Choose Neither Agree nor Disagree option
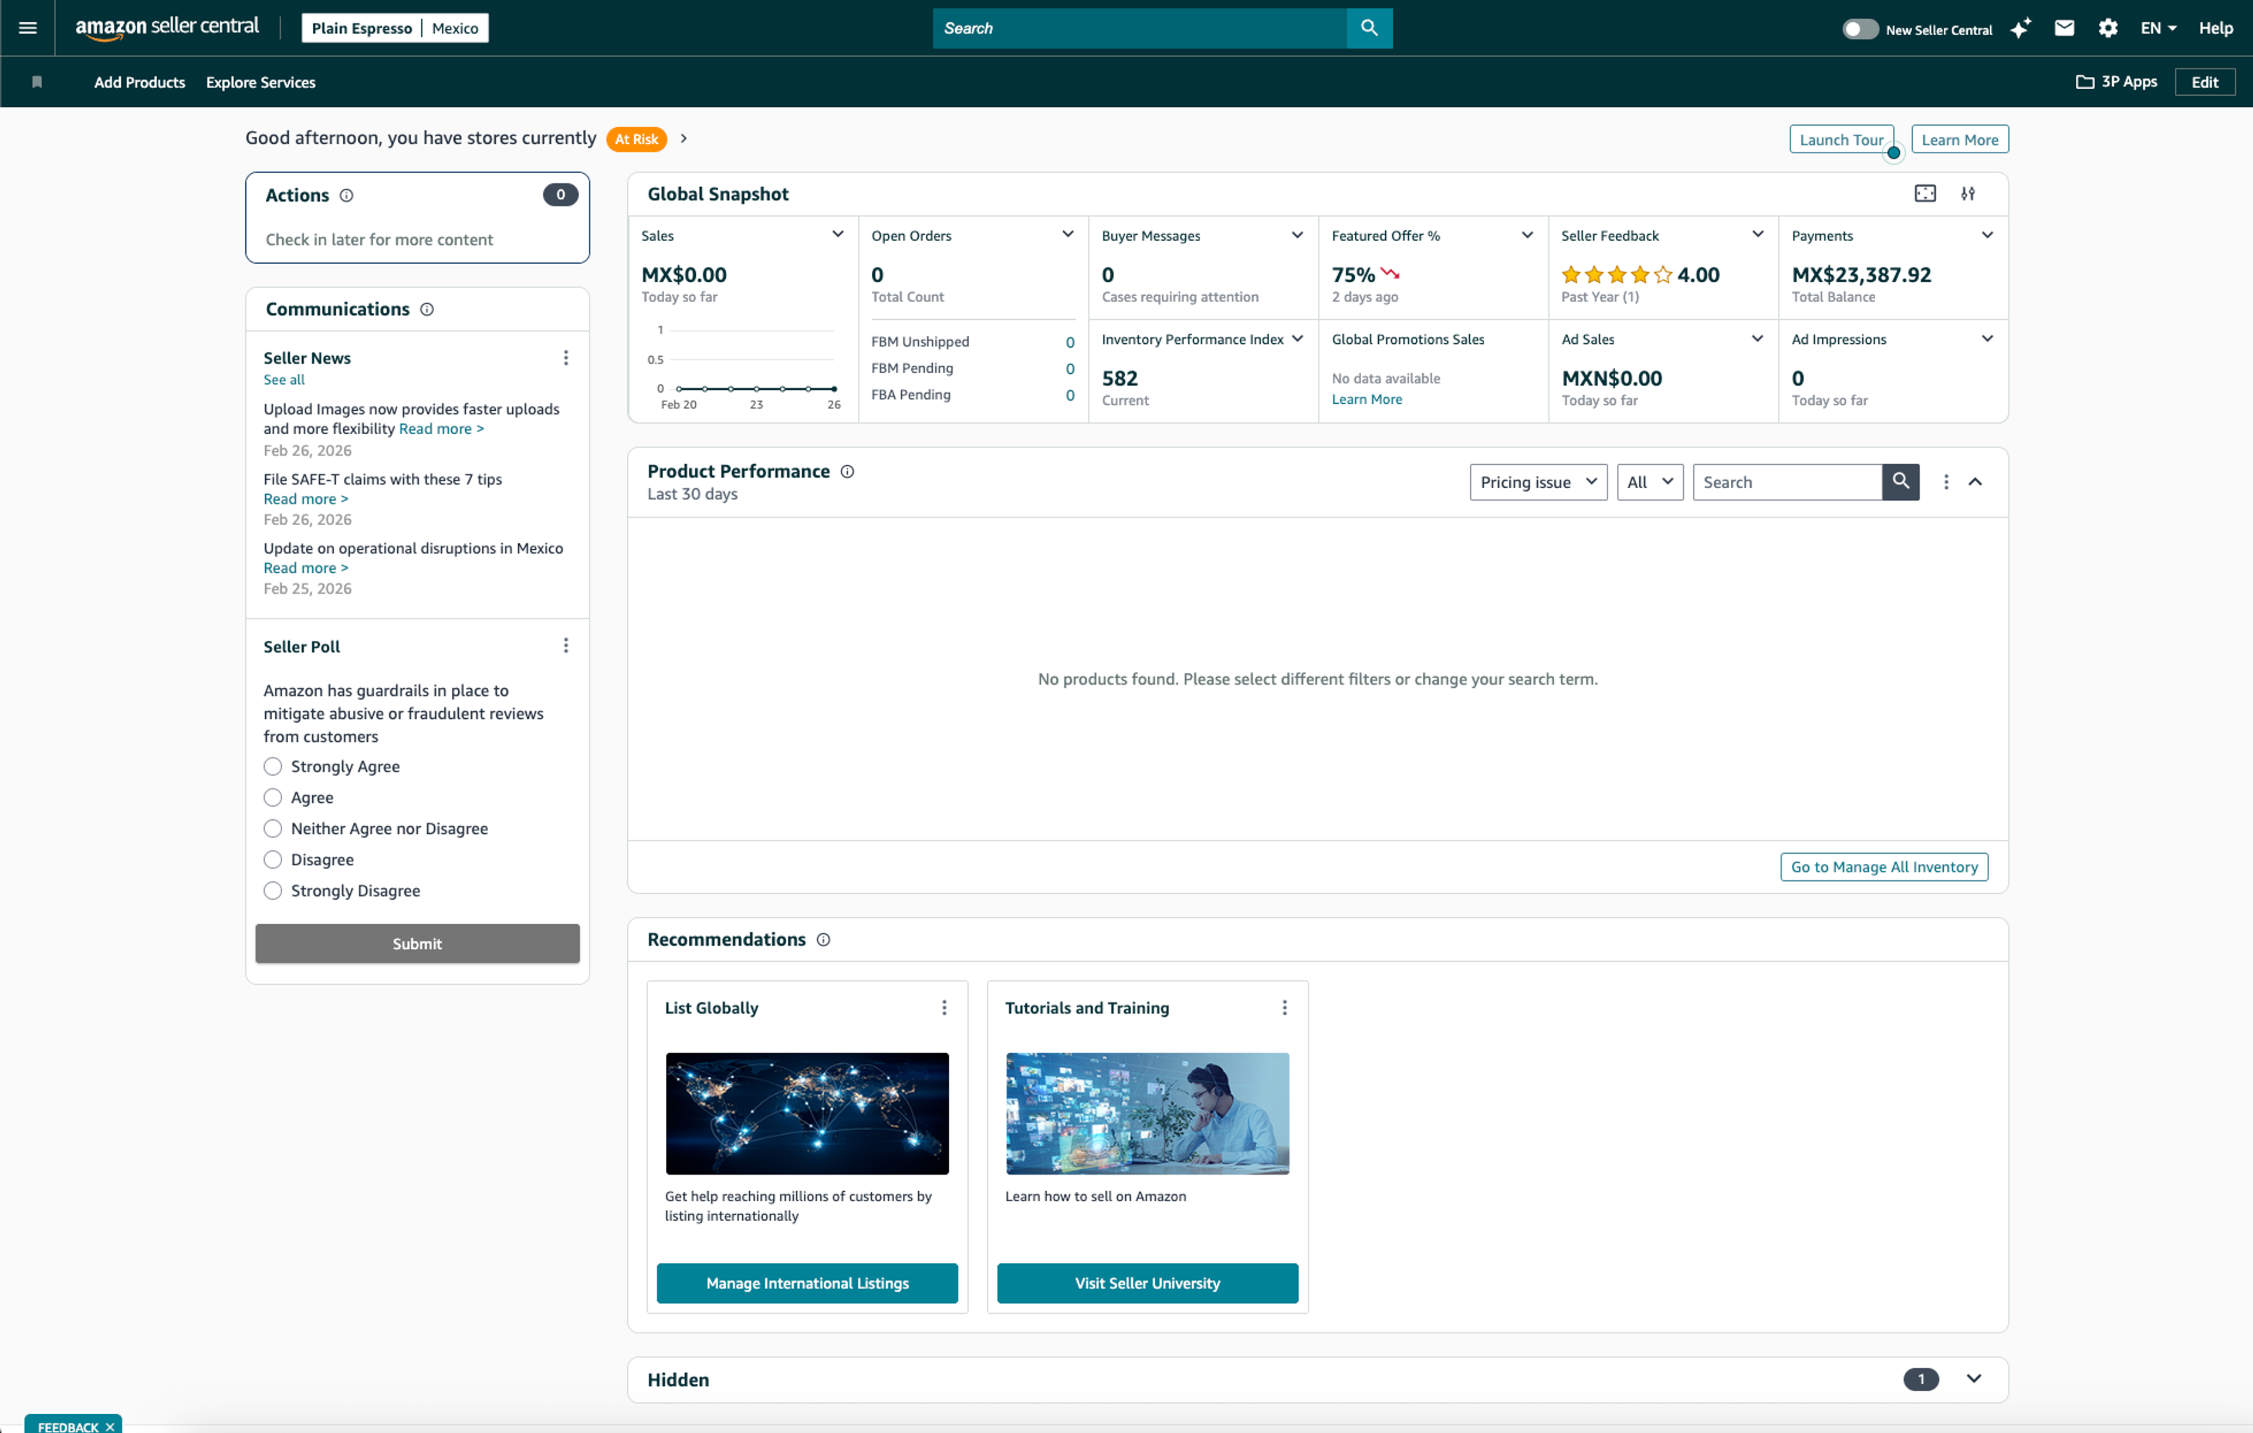 coord(272,829)
